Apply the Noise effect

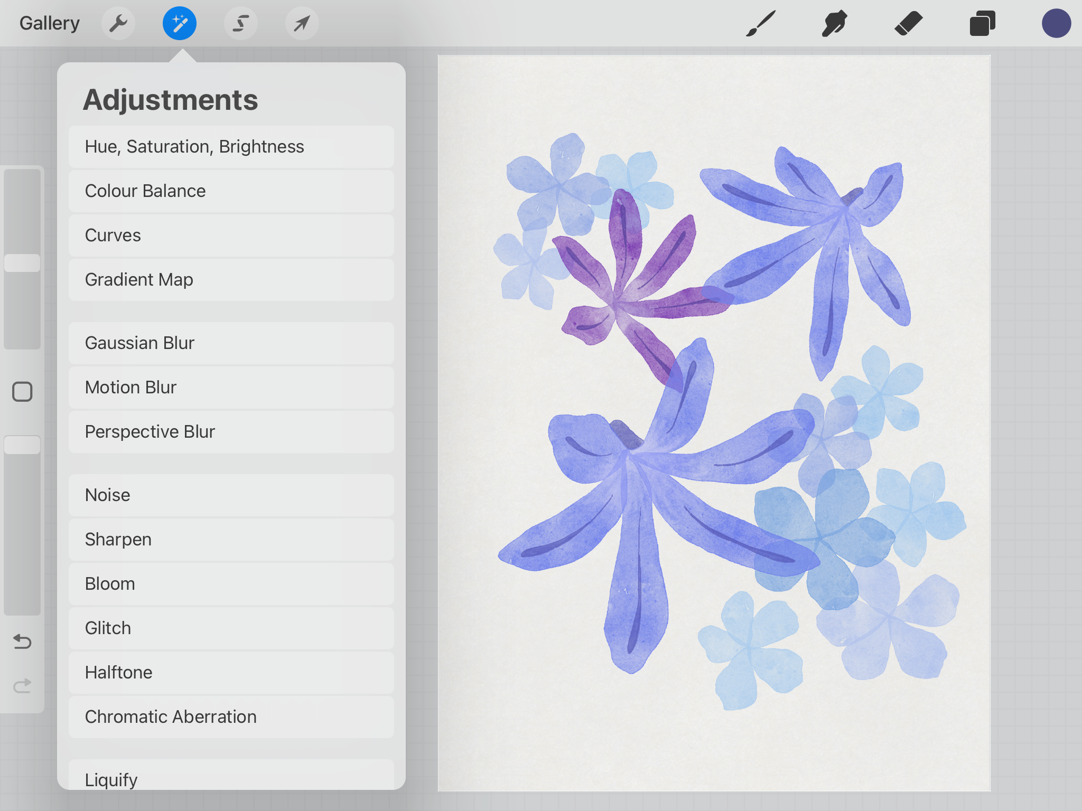(x=231, y=495)
